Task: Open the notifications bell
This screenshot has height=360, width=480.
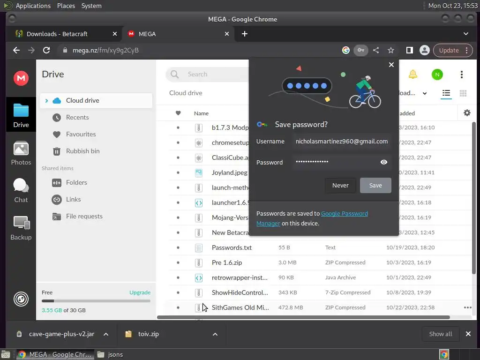Action: [413, 74]
